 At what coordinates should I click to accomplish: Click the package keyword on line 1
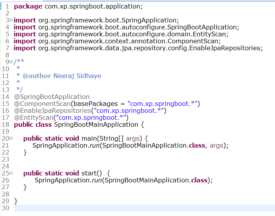tap(28, 7)
